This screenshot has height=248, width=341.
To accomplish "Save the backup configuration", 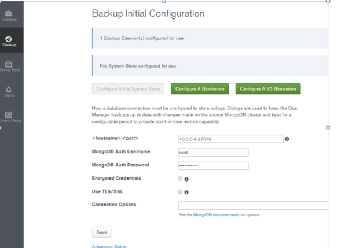I will [101, 232].
